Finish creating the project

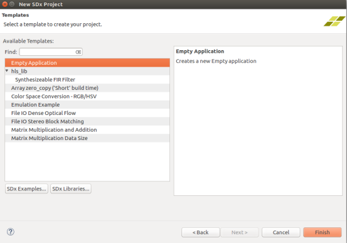pyautogui.click(x=323, y=232)
